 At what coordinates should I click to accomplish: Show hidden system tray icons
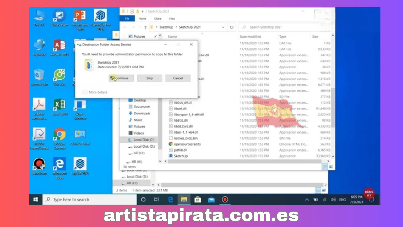coord(307,200)
